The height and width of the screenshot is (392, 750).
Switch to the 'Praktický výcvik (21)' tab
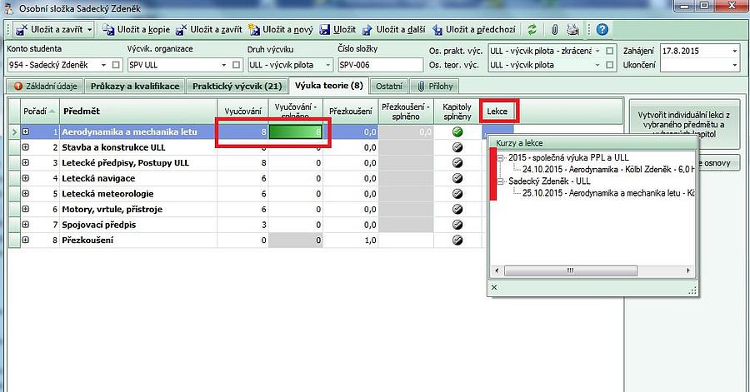tap(237, 86)
